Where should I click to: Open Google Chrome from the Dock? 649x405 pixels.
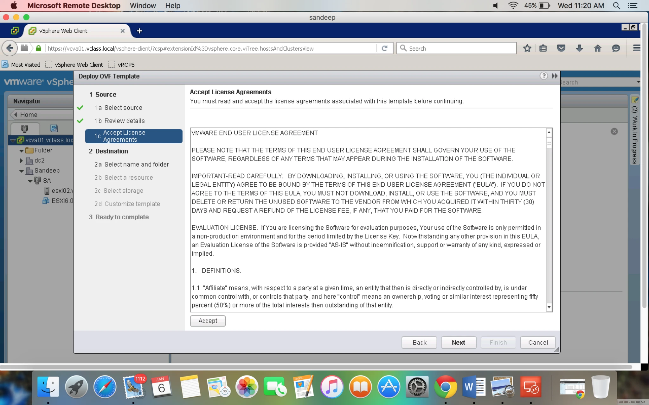[x=446, y=387]
